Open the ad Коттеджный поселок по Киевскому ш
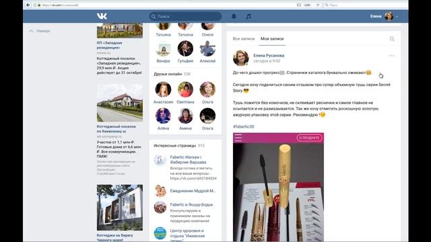The width and height of the screenshot is (431, 242). pyautogui.click(x=117, y=129)
